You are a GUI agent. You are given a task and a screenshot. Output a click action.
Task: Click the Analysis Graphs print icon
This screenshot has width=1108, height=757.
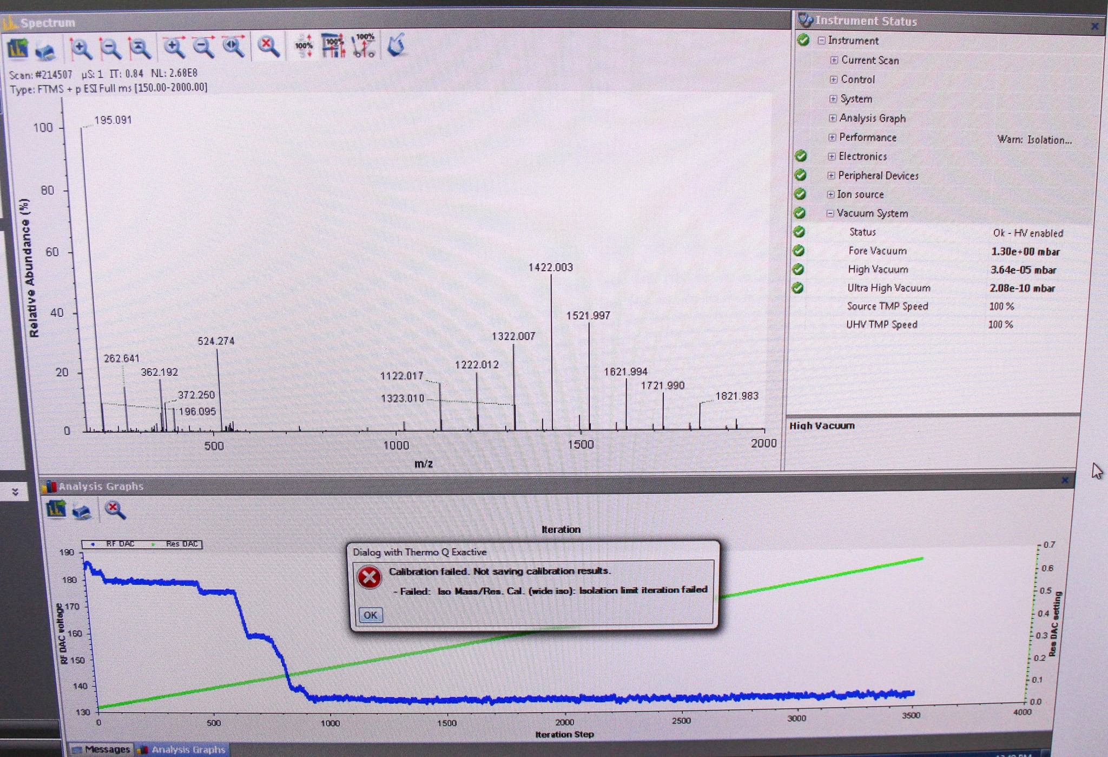pyautogui.click(x=82, y=511)
